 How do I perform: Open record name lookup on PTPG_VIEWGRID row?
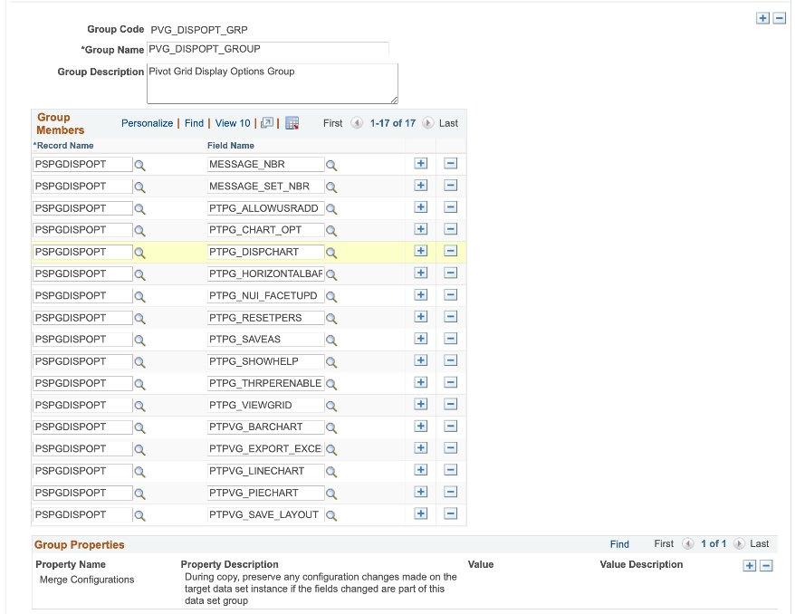[140, 406]
